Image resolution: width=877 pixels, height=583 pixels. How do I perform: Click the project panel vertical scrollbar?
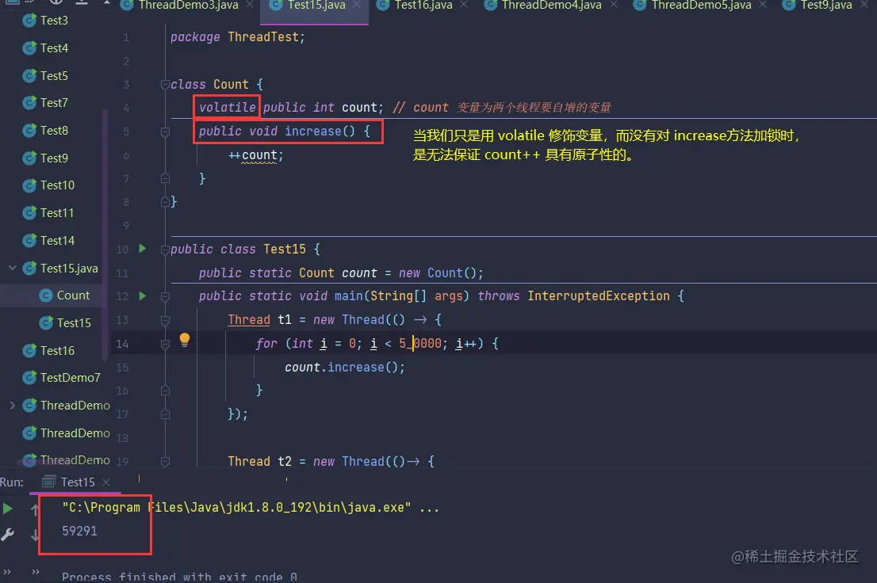click(105, 234)
